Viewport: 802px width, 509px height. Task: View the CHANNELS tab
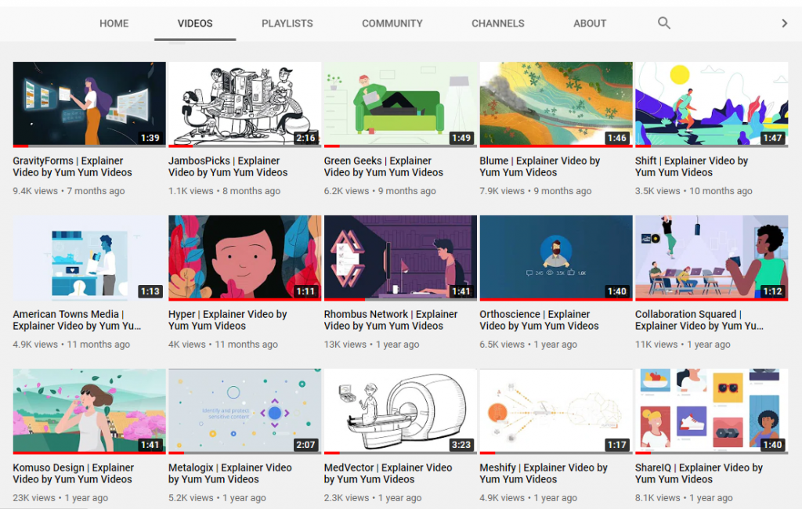click(497, 23)
